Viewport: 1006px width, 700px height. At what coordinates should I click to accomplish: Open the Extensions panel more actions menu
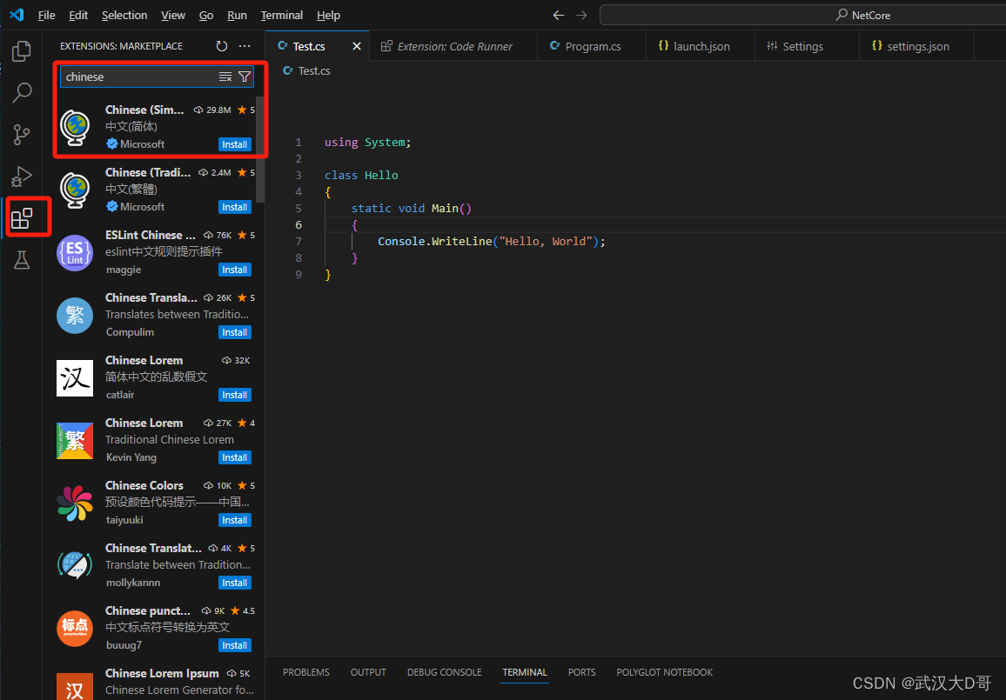tap(245, 46)
